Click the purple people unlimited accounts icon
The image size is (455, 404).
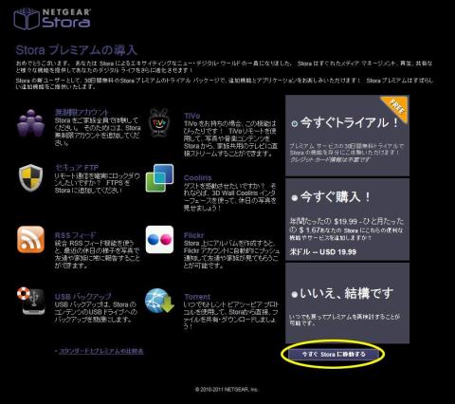pyautogui.click(x=30, y=122)
